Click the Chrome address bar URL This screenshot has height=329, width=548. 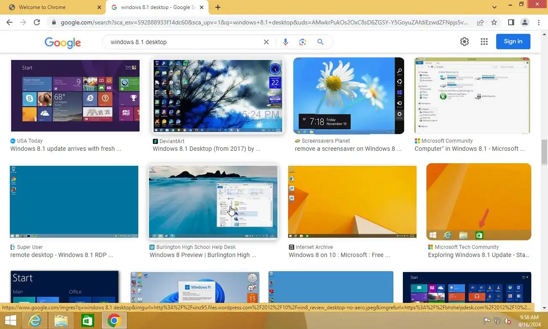264,22
